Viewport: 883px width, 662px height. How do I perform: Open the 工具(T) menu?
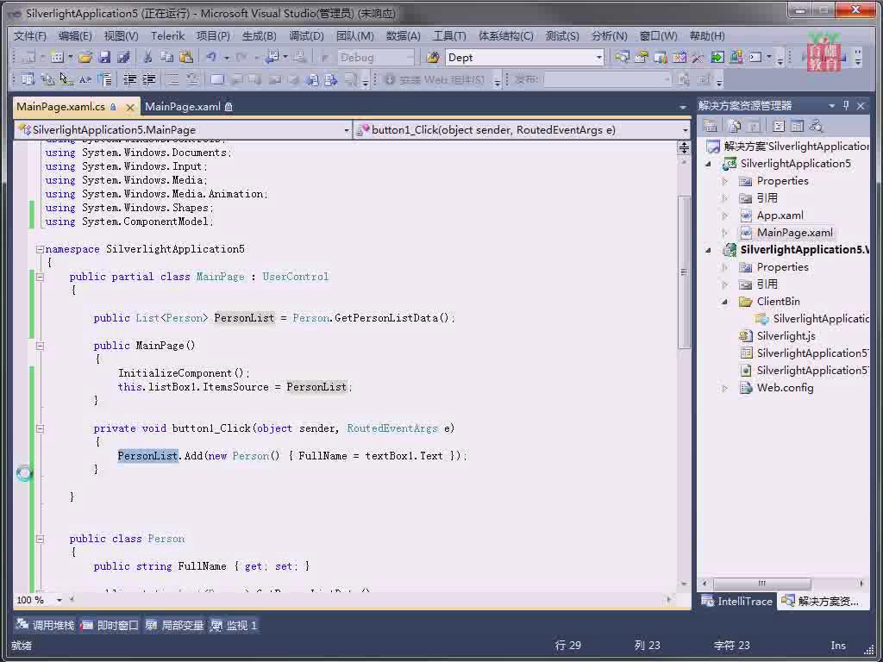tap(449, 36)
